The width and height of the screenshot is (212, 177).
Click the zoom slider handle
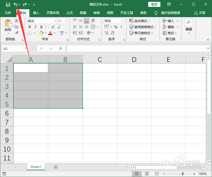pos(183,174)
